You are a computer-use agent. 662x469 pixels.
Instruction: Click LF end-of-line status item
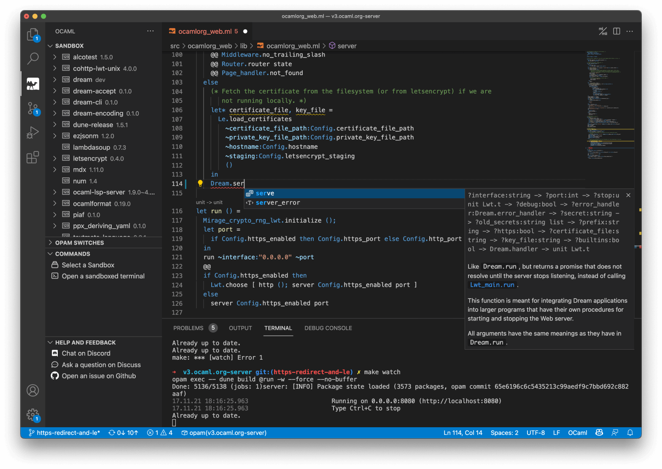point(557,433)
